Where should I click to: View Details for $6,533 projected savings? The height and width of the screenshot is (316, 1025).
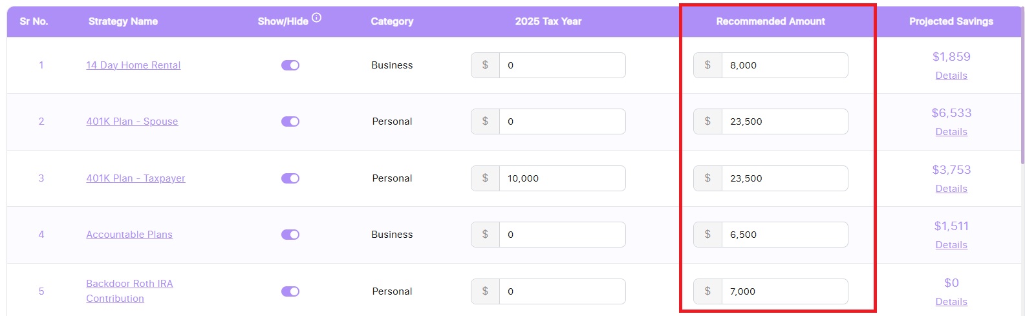coord(951,132)
